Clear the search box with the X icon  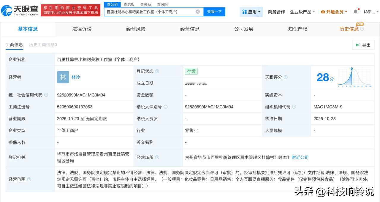[x=198, y=12]
